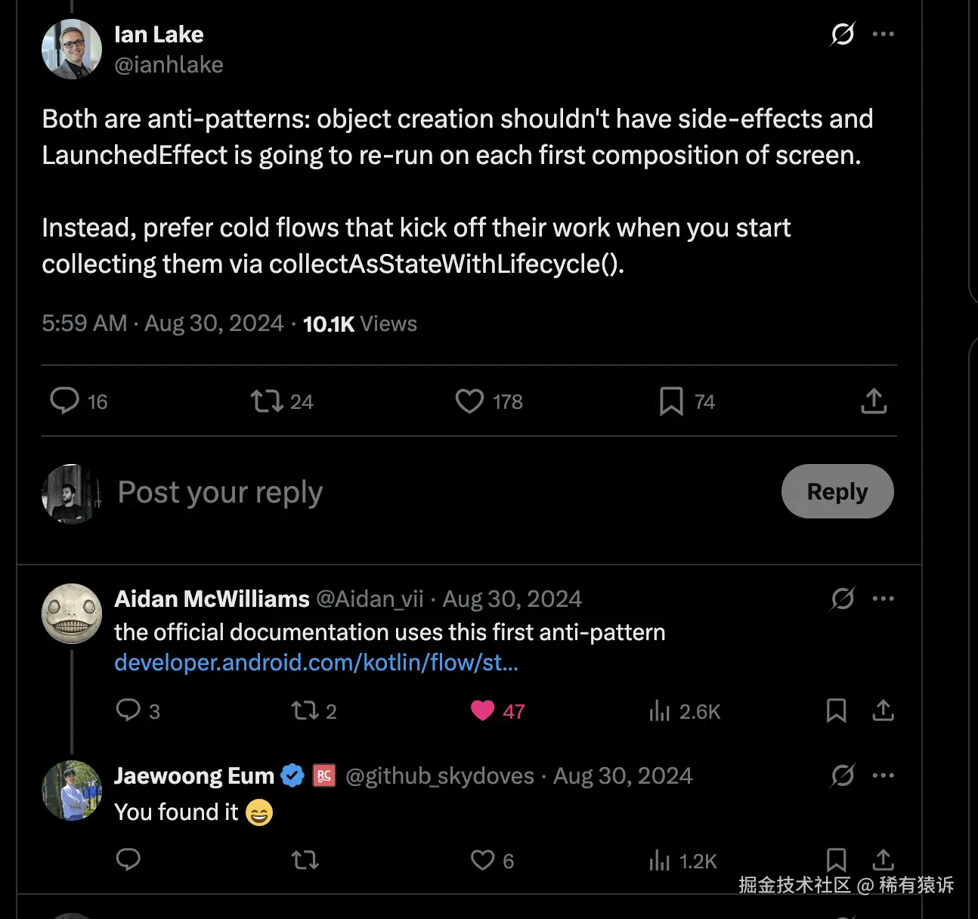Toggle like on Ian Lake's post
978x919 pixels.
469,401
